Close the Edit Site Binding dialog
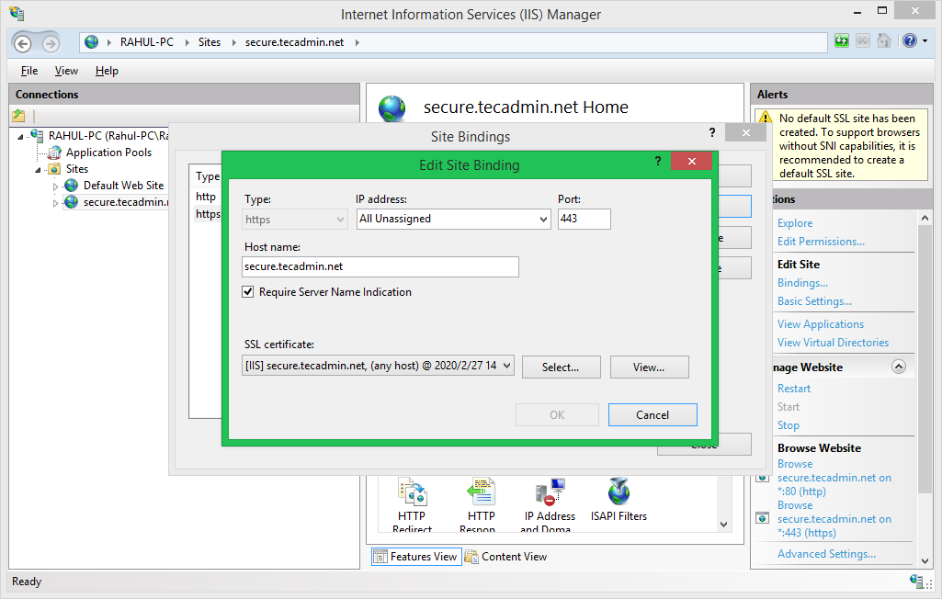This screenshot has width=942, height=599. [x=691, y=161]
